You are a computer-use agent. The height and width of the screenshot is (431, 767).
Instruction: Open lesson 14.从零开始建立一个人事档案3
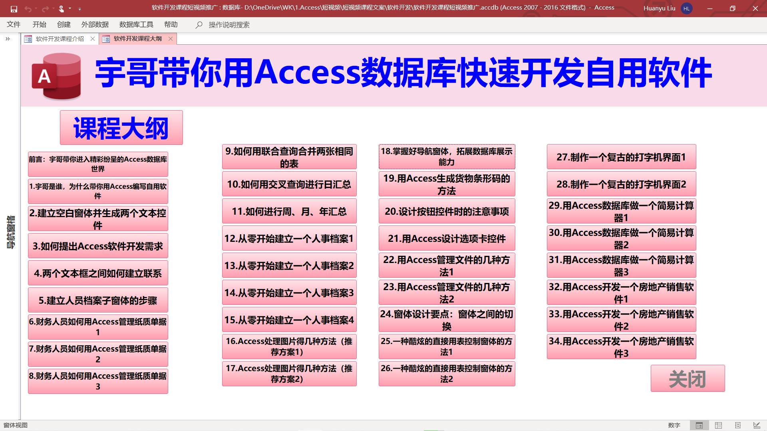[289, 292]
